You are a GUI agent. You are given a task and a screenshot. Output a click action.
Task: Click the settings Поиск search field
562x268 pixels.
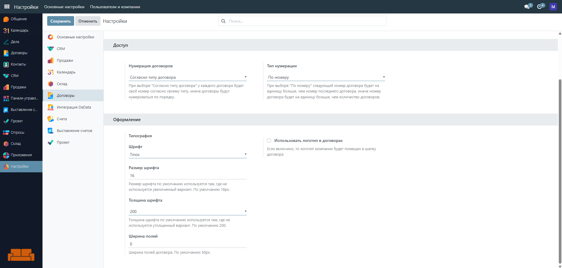pyautogui.click(x=305, y=21)
